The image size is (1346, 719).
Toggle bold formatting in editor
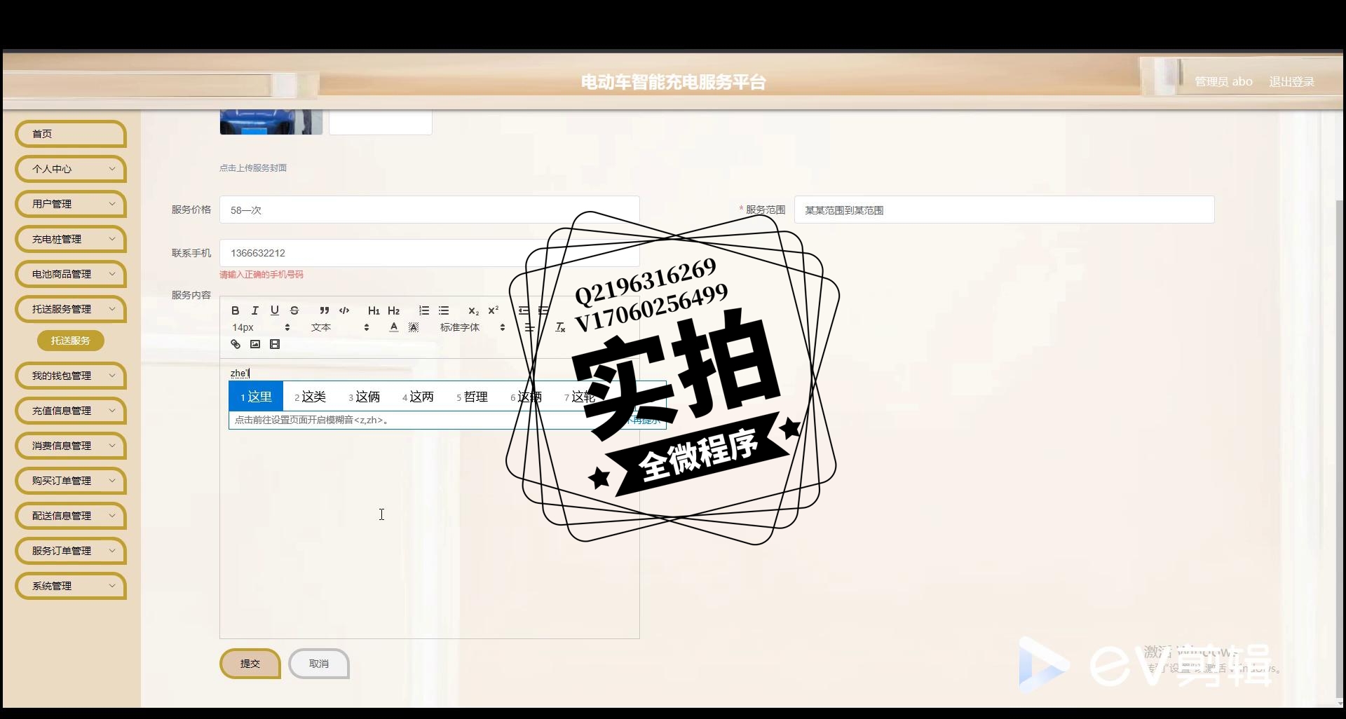(x=236, y=310)
